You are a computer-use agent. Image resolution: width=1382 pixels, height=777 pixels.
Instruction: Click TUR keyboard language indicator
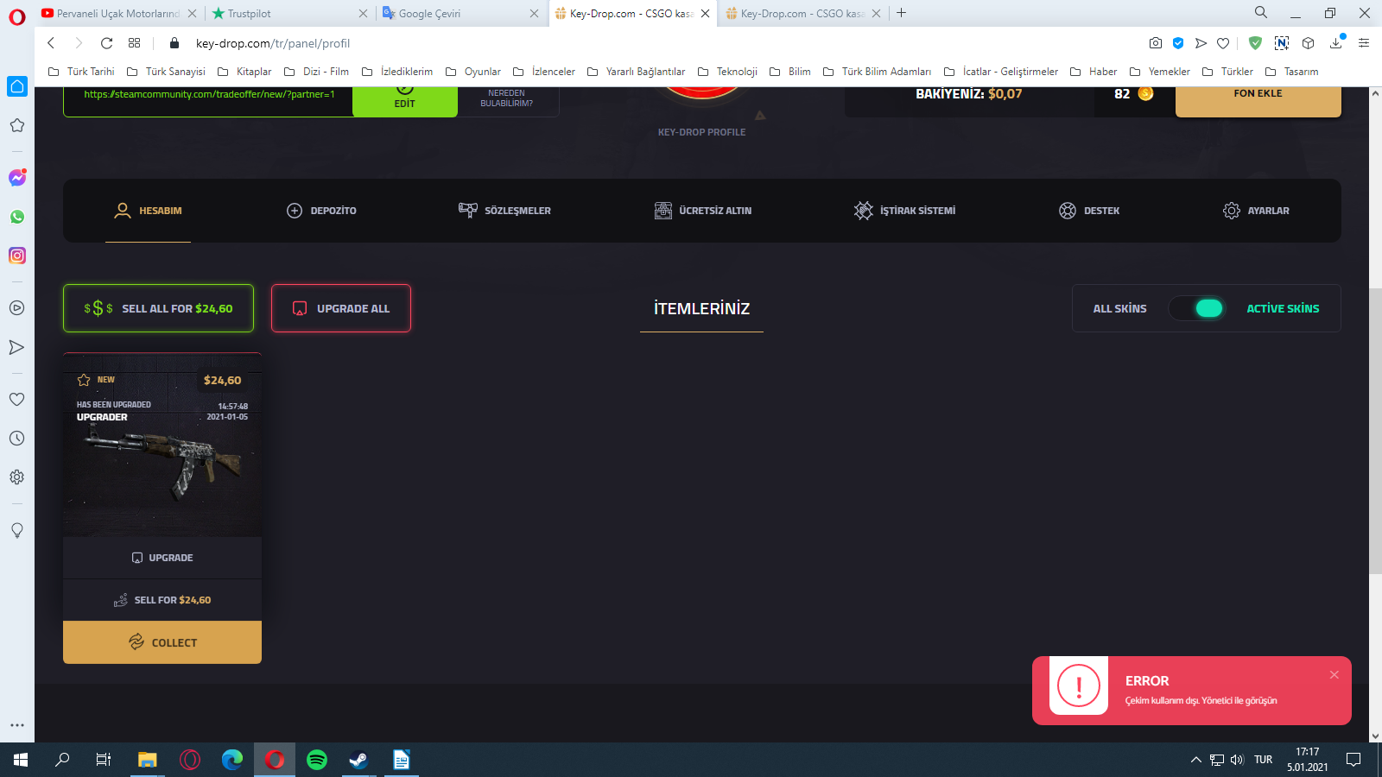[1264, 760]
